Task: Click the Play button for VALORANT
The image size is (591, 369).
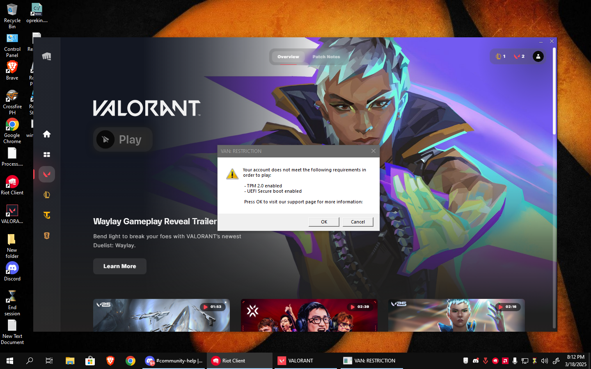Action: point(123,139)
